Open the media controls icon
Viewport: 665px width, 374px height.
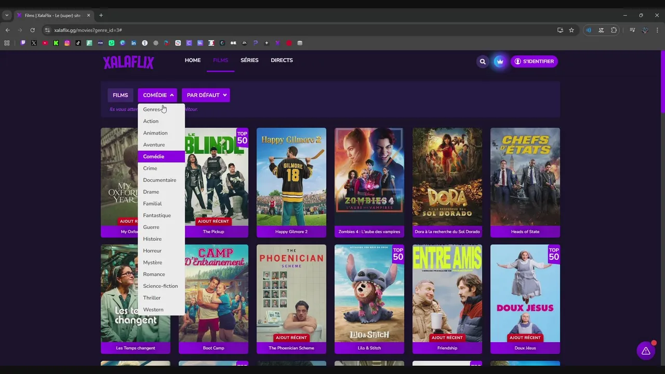click(x=632, y=30)
